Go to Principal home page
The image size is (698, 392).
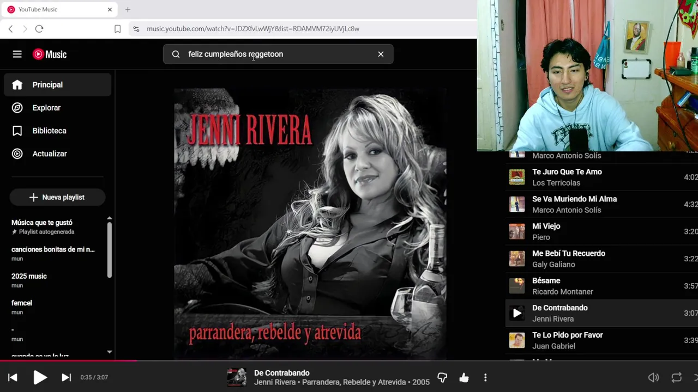tap(57, 85)
